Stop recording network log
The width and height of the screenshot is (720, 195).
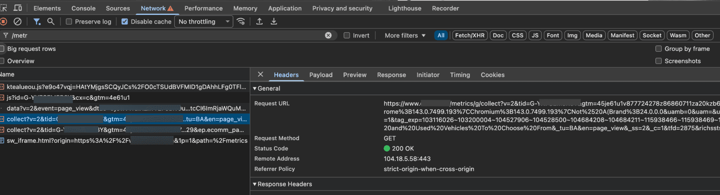coord(3,21)
